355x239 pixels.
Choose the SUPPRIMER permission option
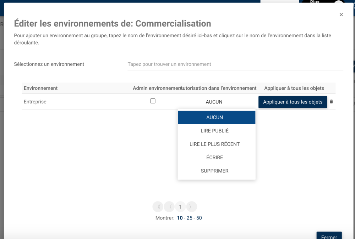[215, 171]
